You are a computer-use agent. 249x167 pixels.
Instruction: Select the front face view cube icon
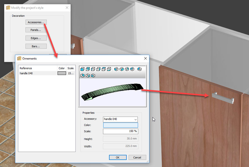82,69
